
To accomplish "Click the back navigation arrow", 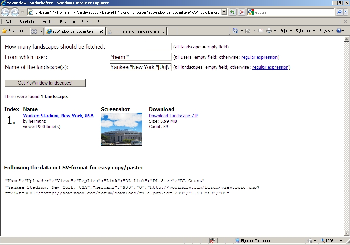I will pos(5,12).
